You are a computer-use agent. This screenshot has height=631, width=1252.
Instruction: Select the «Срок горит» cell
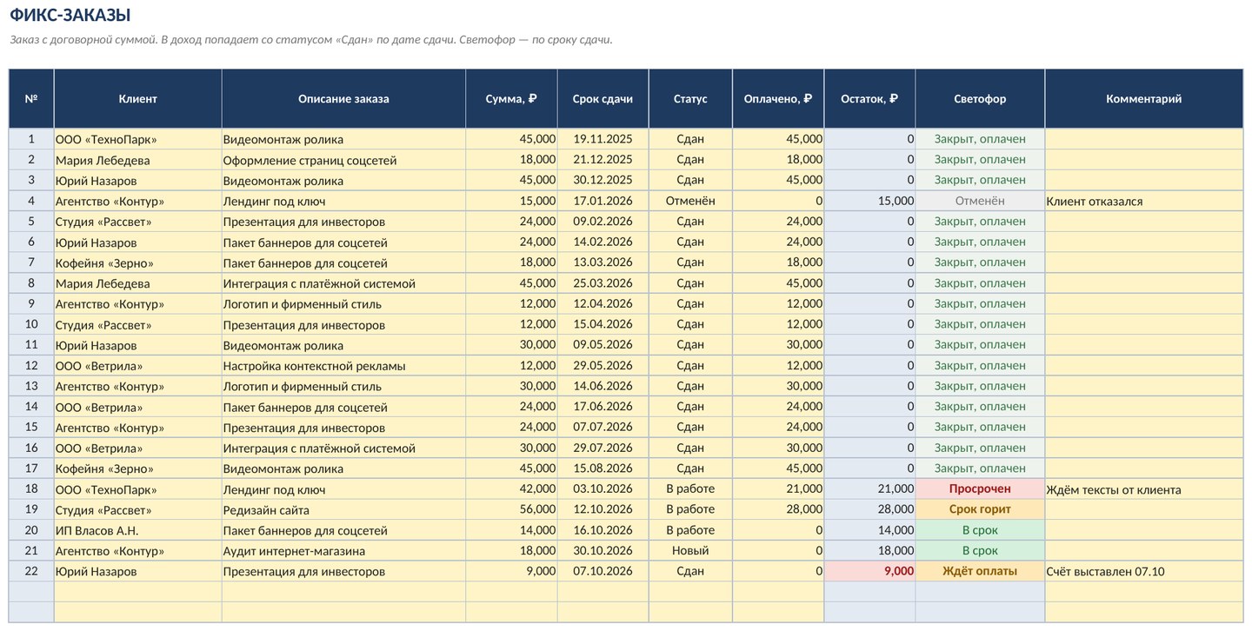(980, 509)
